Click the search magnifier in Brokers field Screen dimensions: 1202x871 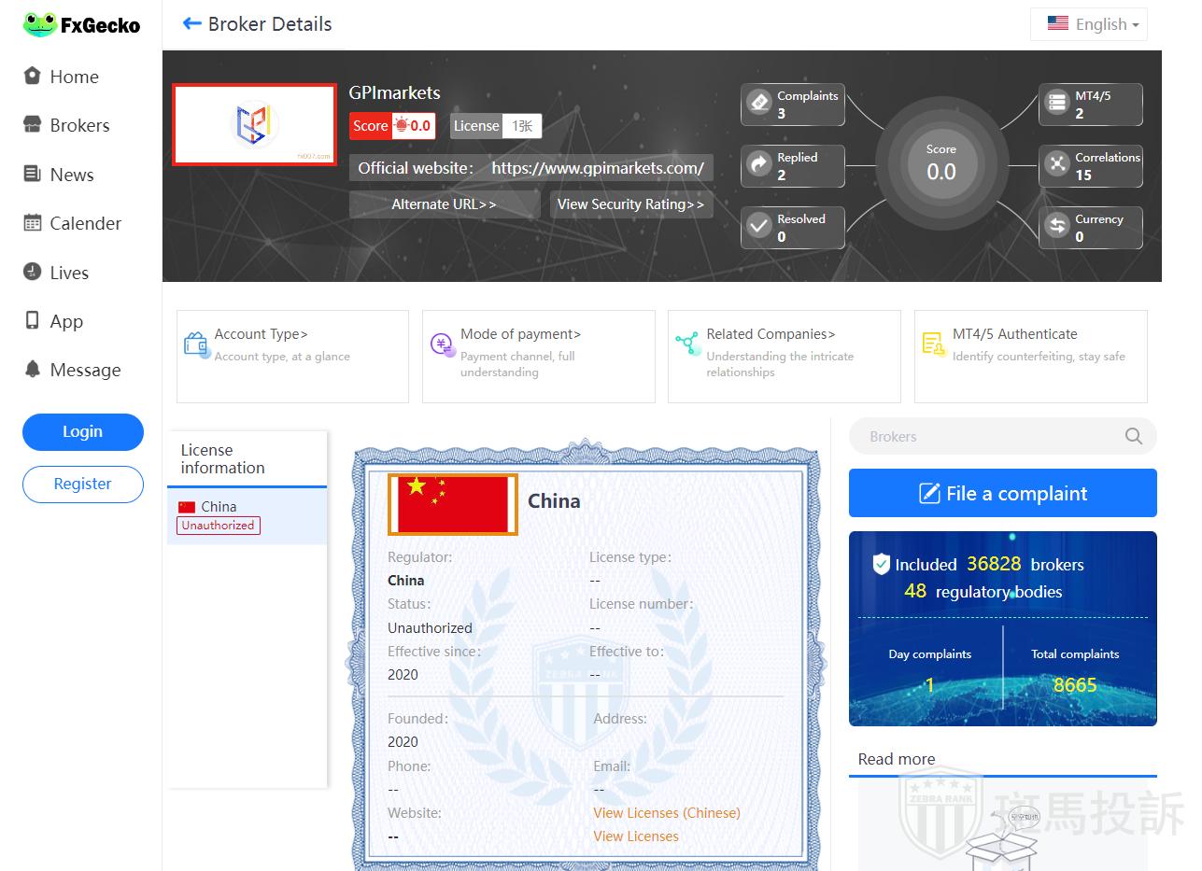[1133, 436]
